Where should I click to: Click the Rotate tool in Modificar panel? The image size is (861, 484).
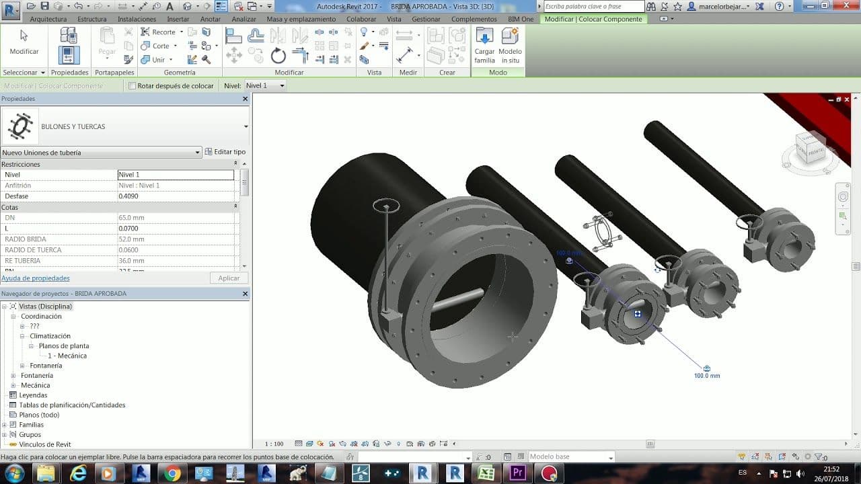tap(278, 56)
